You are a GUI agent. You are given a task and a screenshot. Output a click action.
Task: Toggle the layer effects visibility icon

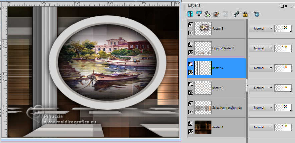[208, 14]
